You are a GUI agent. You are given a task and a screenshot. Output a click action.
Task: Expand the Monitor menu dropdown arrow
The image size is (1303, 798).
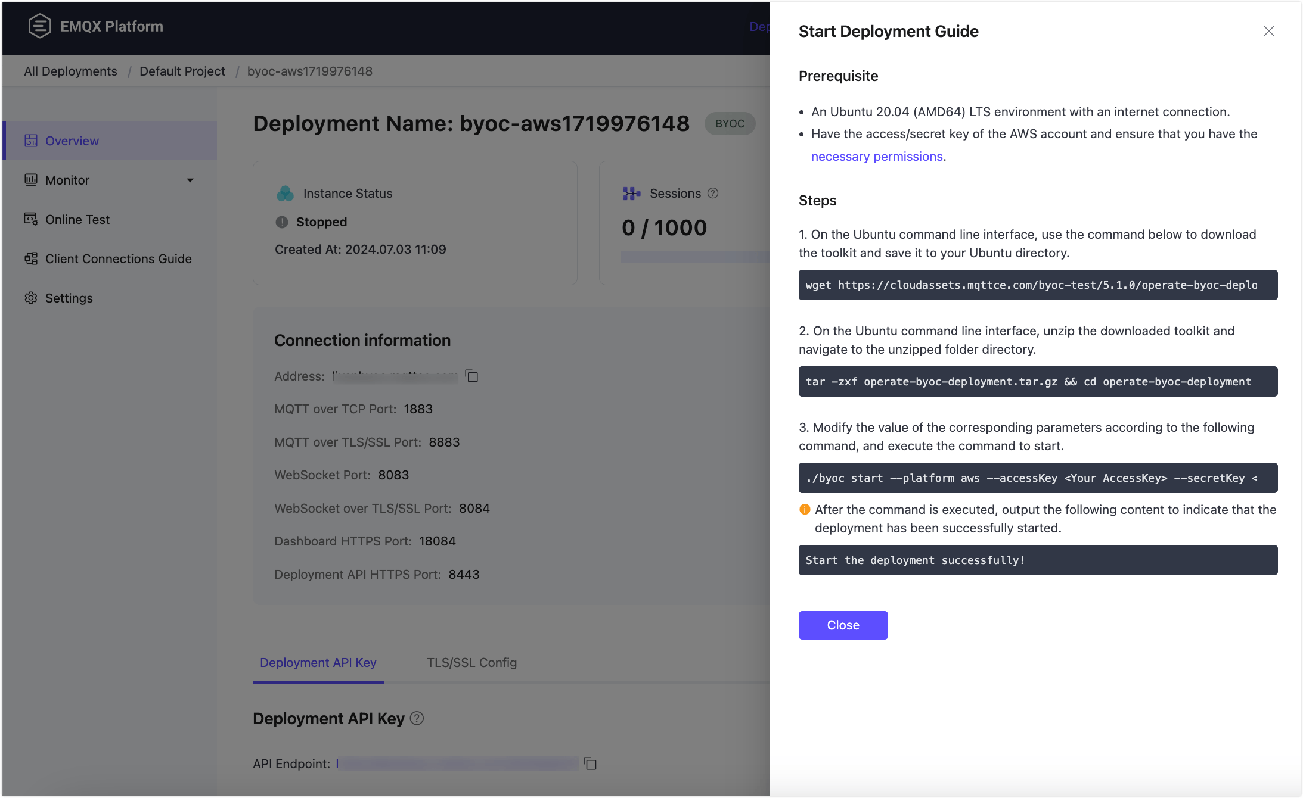tap(190, 180)
